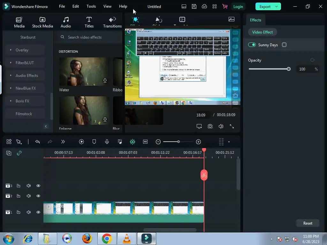Switch to the Audio tab
Screen dimensions: 327x245
(66, 22)
